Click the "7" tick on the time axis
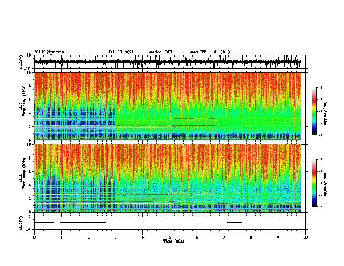344x266 pixels. click(x=224, y=237)
